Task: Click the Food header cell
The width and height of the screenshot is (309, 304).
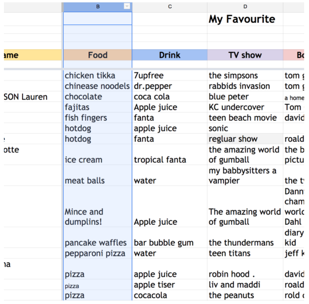Action: [x=97, y=55]
